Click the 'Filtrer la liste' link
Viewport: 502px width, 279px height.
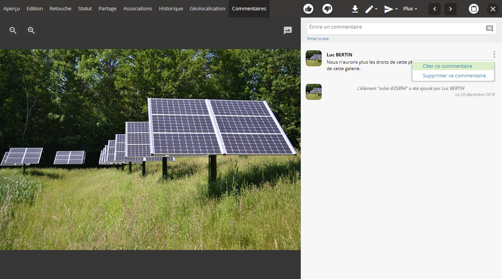(318, 39)
